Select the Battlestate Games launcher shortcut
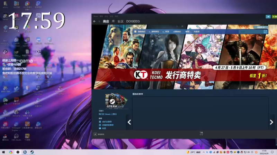277x155 pixels. (x=49, y=79)
